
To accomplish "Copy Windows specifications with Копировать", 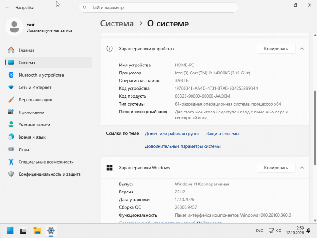I will [276, 167].
